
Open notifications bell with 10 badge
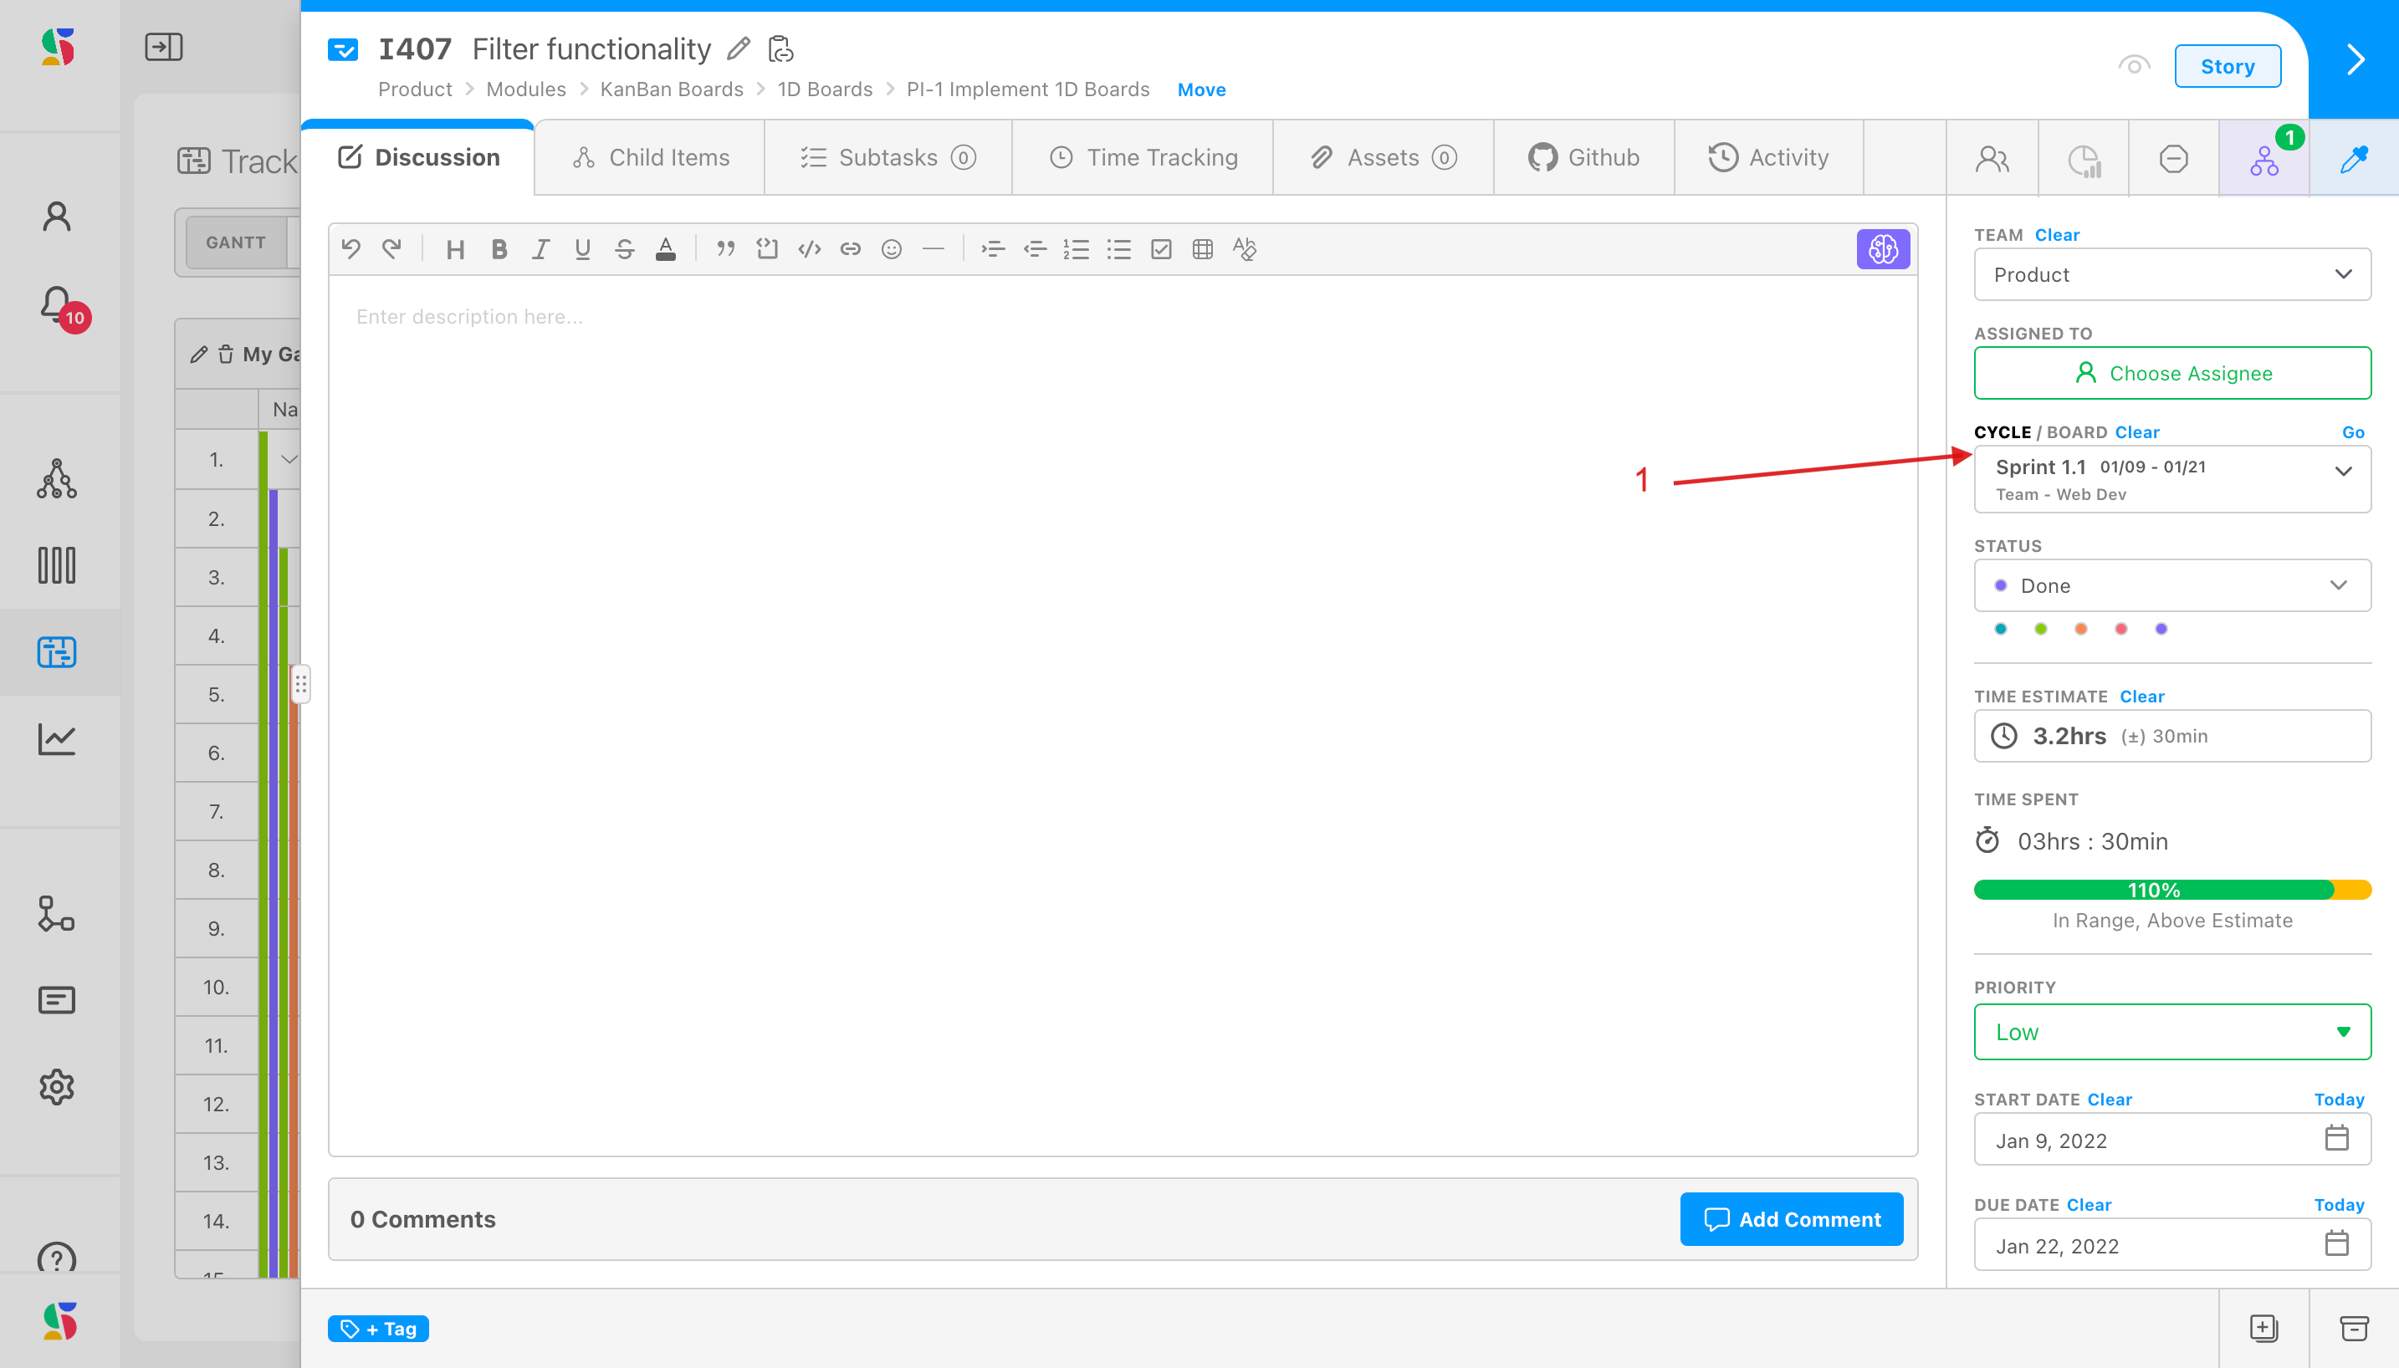58,305
